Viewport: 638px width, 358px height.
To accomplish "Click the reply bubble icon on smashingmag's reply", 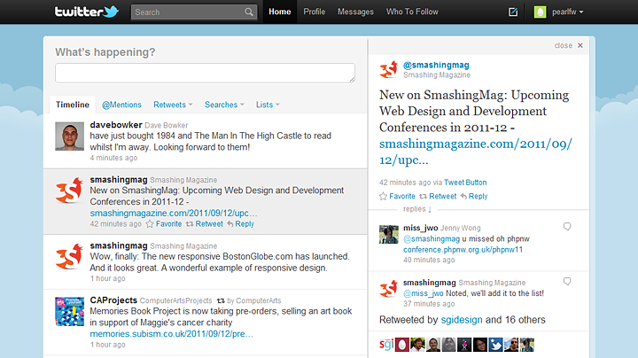I will click(x=567, y=281).
